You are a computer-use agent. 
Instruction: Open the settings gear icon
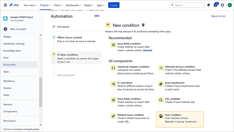tap(222, 5)
